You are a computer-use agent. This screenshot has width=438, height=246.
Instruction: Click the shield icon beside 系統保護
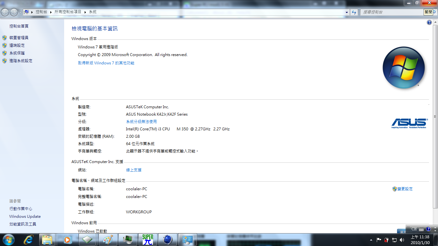click(4, 53)
